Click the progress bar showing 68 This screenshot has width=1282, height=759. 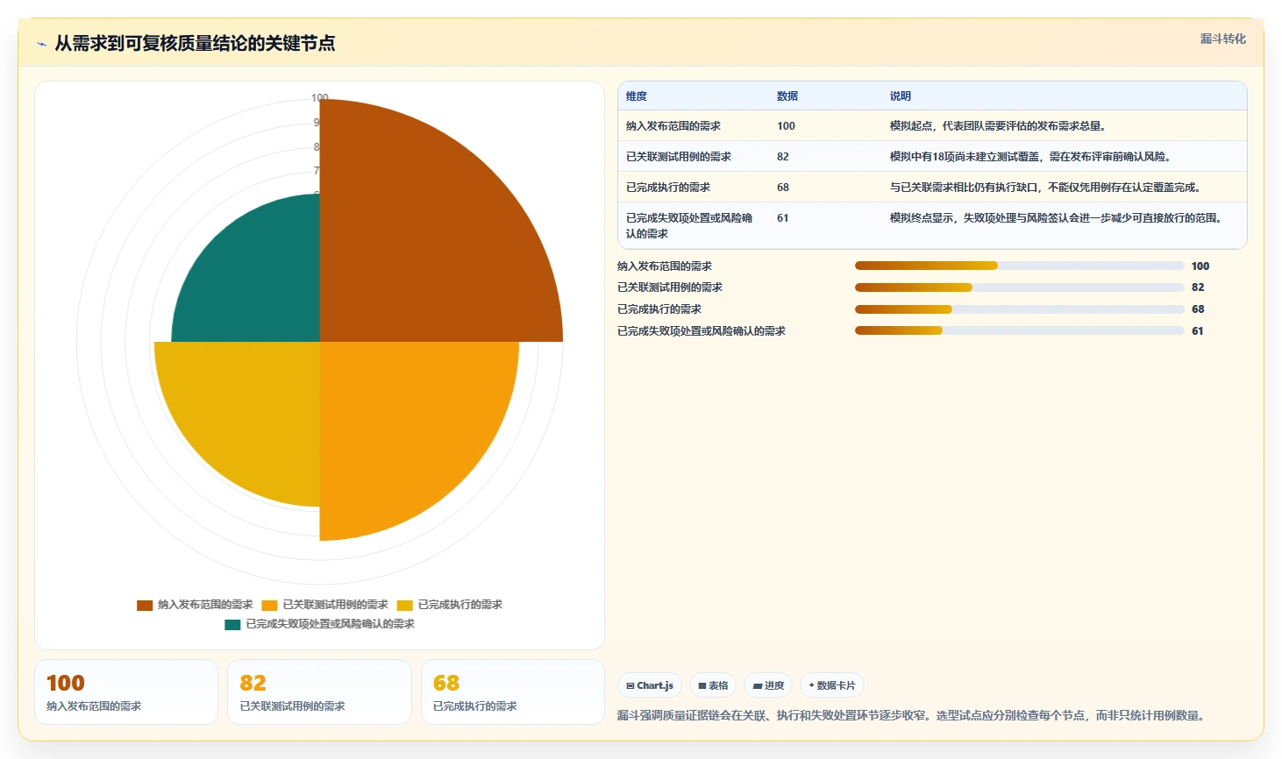click(1020, 309)
